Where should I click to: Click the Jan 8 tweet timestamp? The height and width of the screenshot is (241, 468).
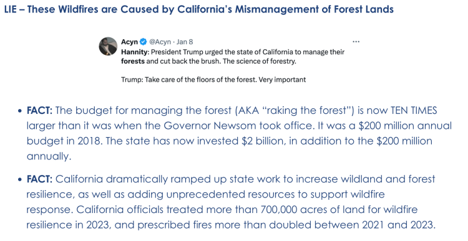[x=185, y=42]
